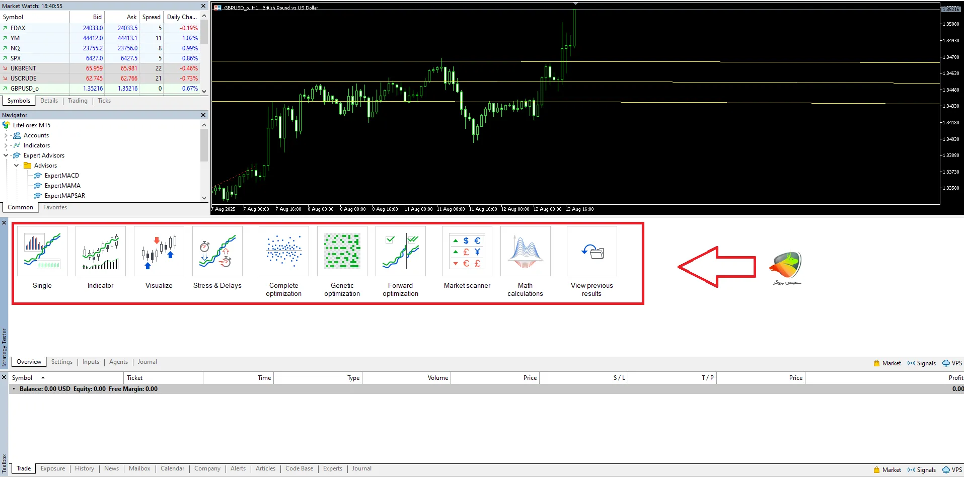This screenshot has height=477, width=964.
Task: Pick the Genetic optimization icon
Action: (x=342, y=251)
